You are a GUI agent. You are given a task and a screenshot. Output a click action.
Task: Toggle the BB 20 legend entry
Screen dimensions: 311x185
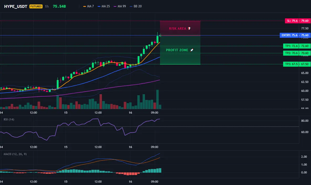(x=136, y=6)
